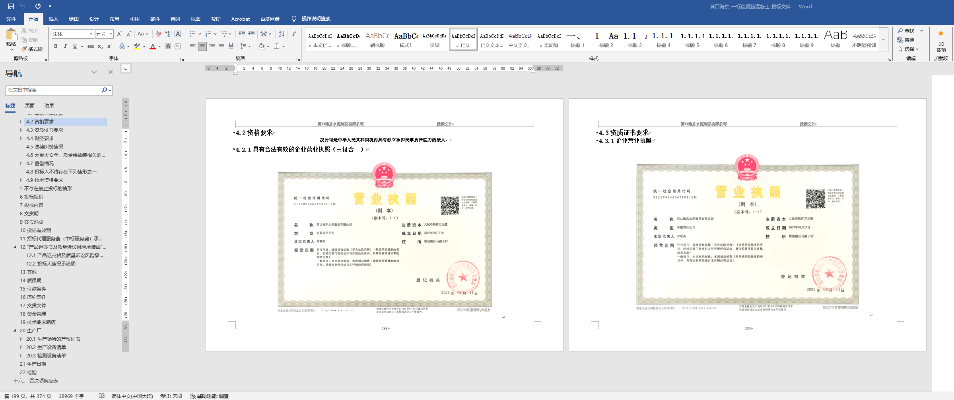Image resolution: width=954 pixels, height=400 pixels.
Task: Collapse the 20 生产厂 heading in navigation
Action: click(x=15, y=331)
